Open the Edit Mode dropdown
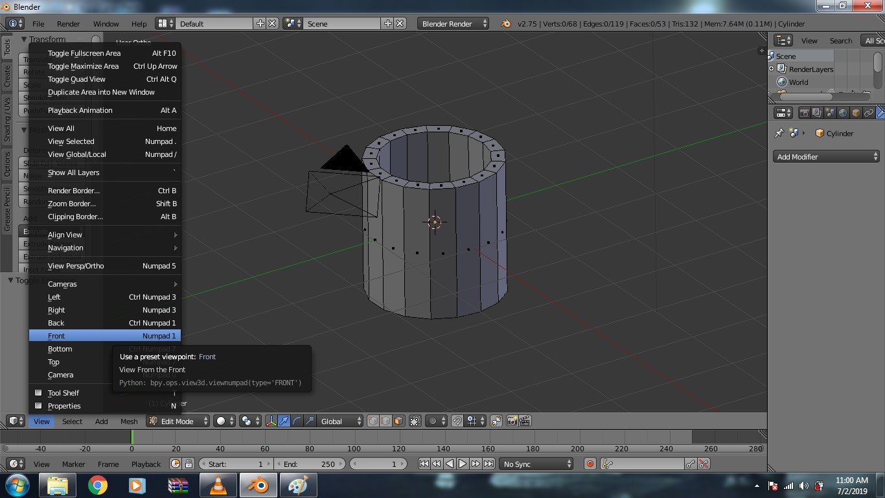Screen dimensions: 885x498 (178, 421)
